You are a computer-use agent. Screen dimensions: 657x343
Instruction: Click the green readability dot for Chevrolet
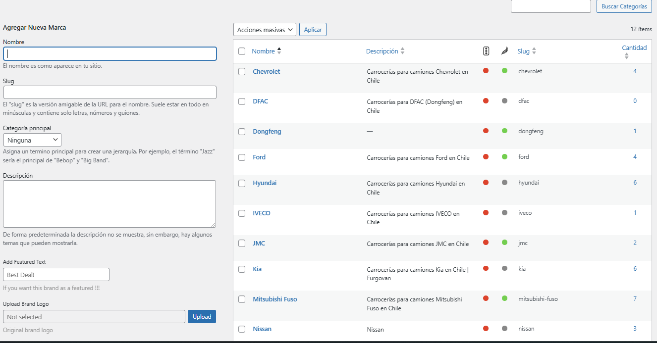pyautogui.click(x=504, y=71)
